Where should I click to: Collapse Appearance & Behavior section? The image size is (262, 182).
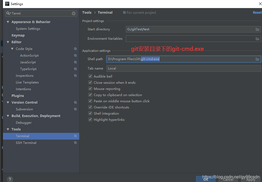8,22
